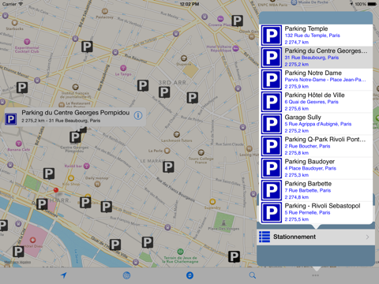This screenshot has width=379, height=284.
Task: Tap the Pashacosy restaurant icon
Action: 105,11
